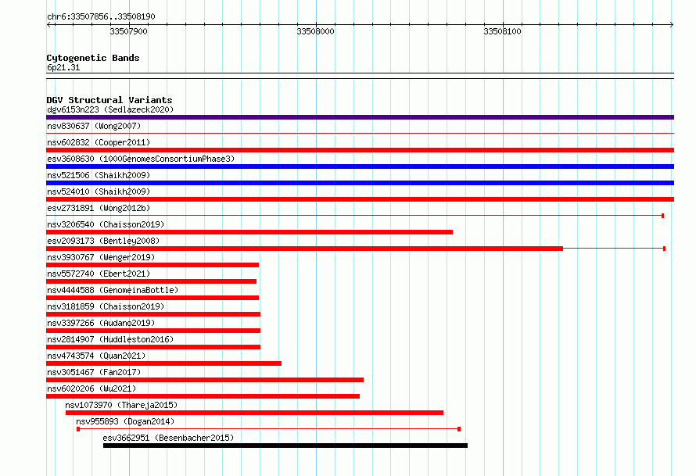Click the ruler's right arrow end

(x=672, y=25)
